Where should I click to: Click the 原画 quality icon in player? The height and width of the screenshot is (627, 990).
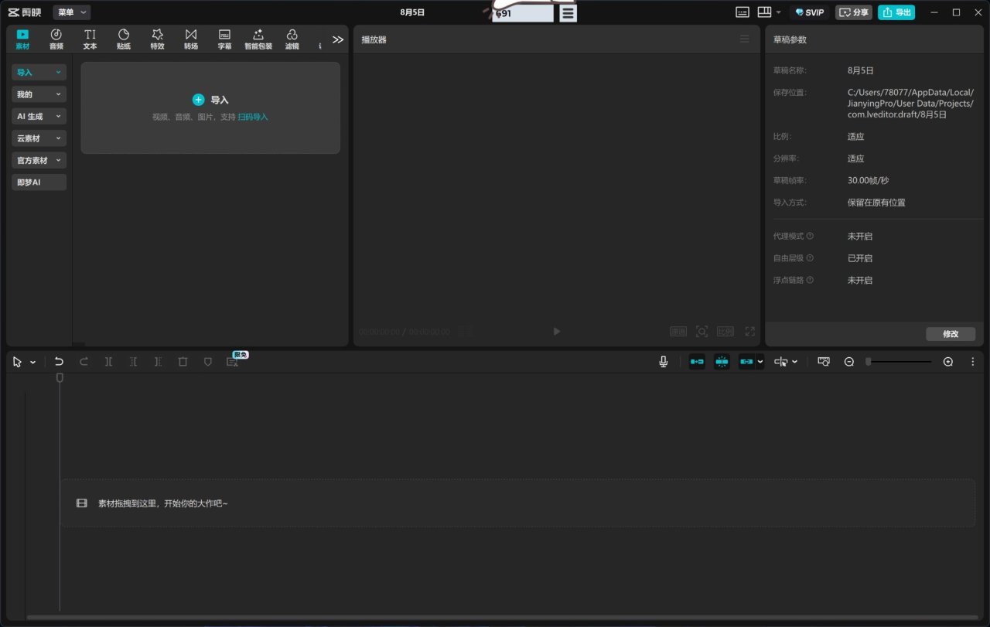pos(678,331)
